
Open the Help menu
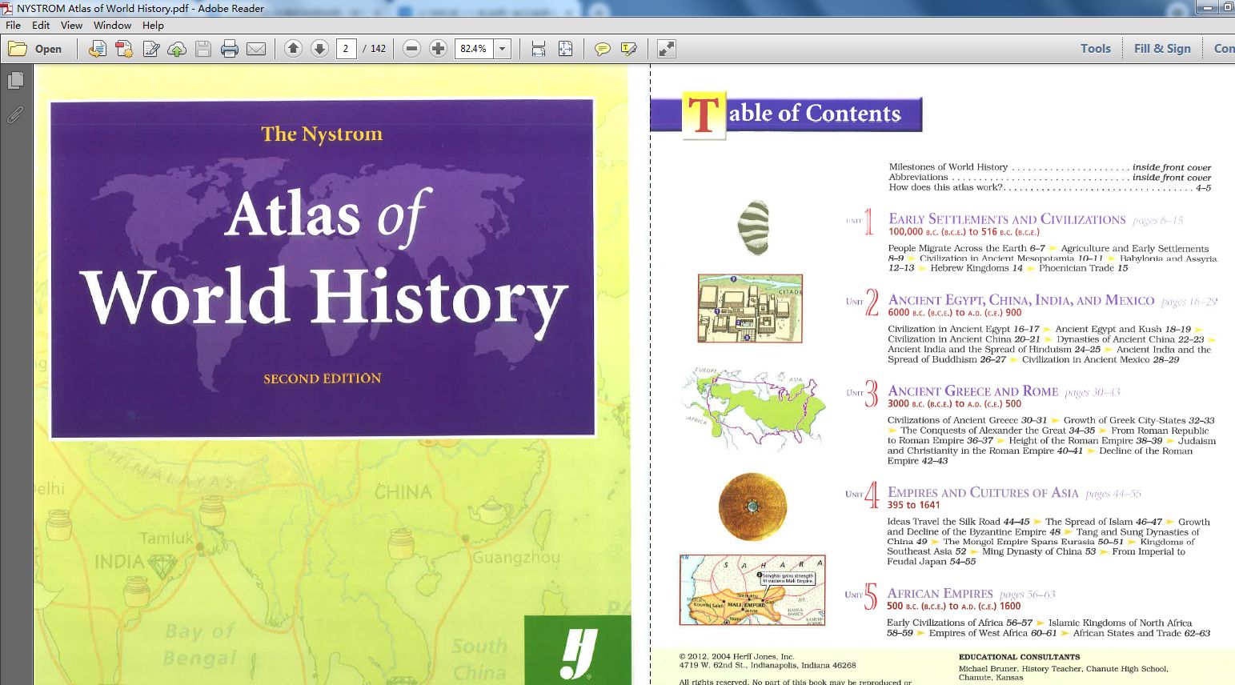coord(153,25)
